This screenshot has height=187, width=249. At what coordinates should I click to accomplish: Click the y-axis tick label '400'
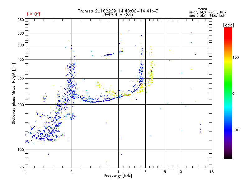(x=21, y=60)
